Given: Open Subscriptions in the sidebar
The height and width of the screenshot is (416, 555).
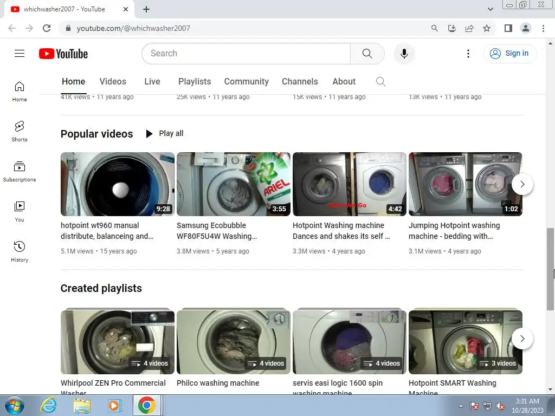Looking at the screenshot, I should (x=20, y=172).
